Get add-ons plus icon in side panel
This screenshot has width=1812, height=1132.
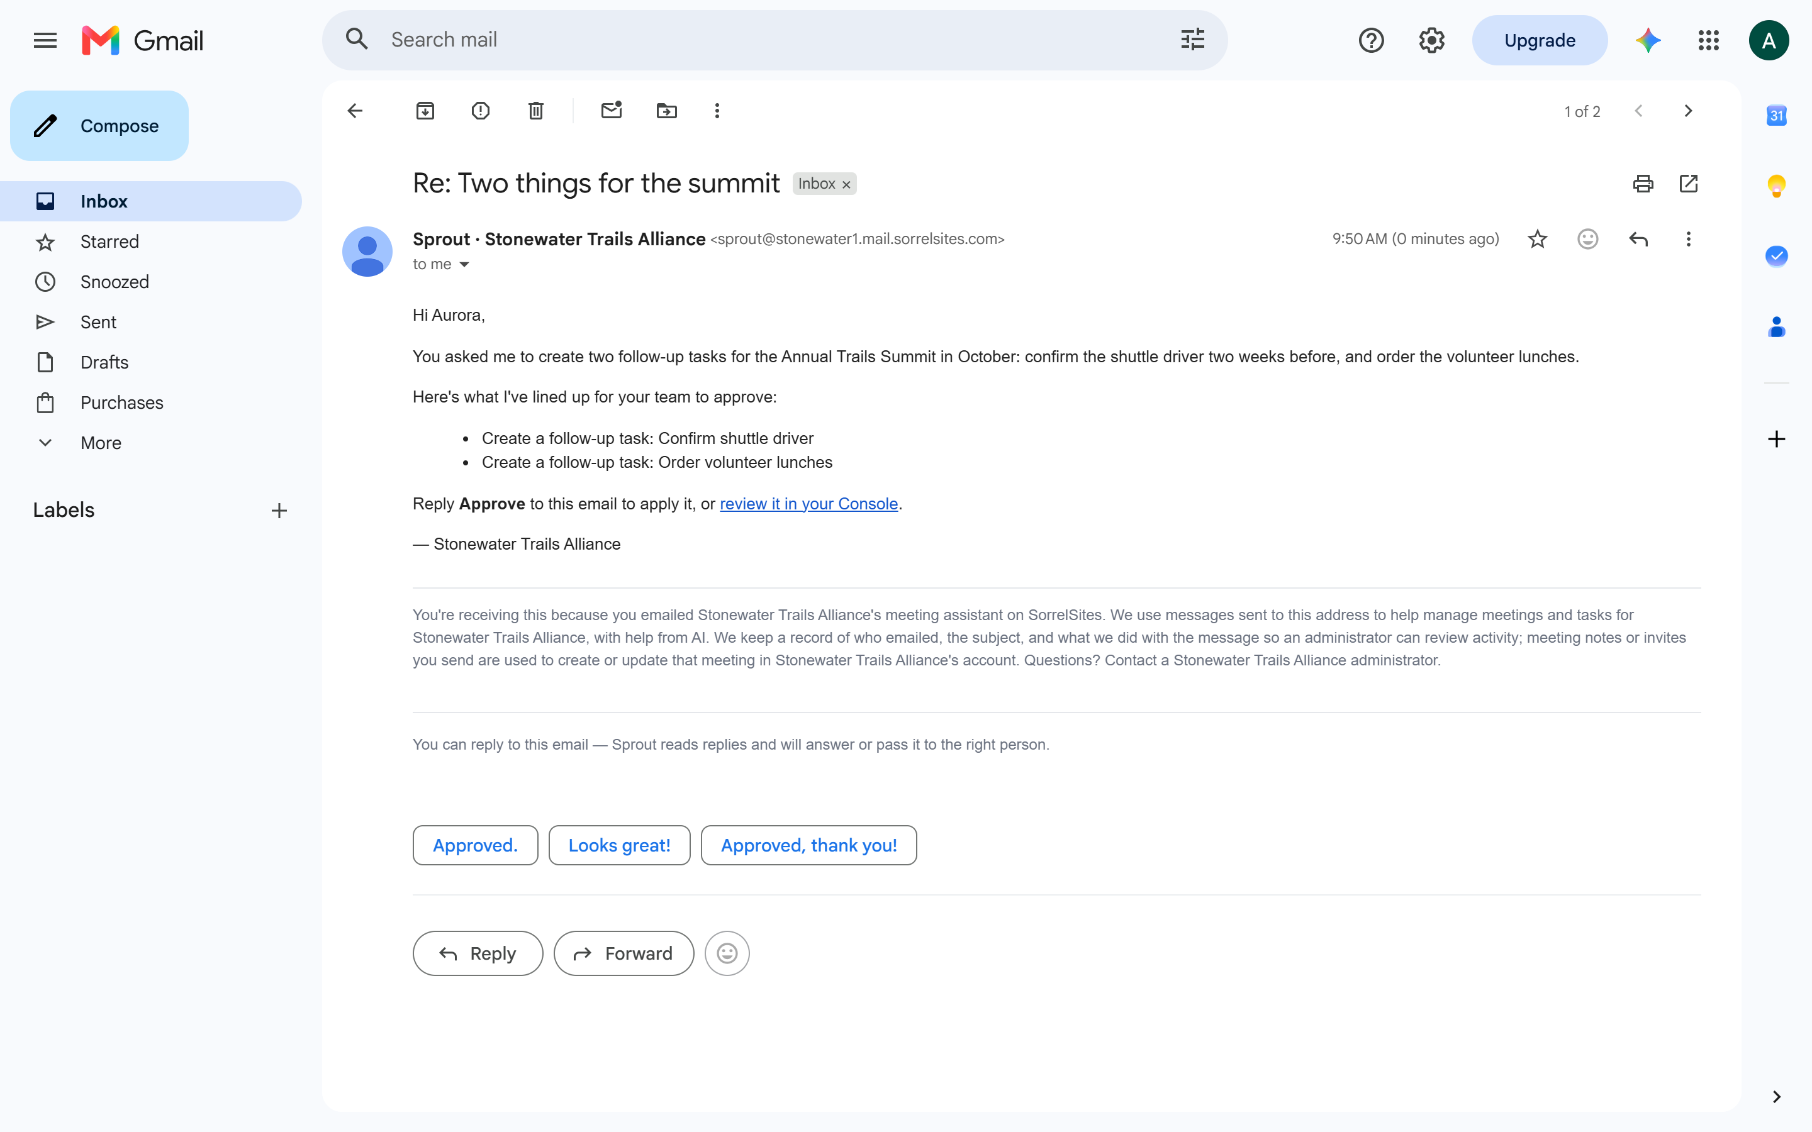(1776, 439)
